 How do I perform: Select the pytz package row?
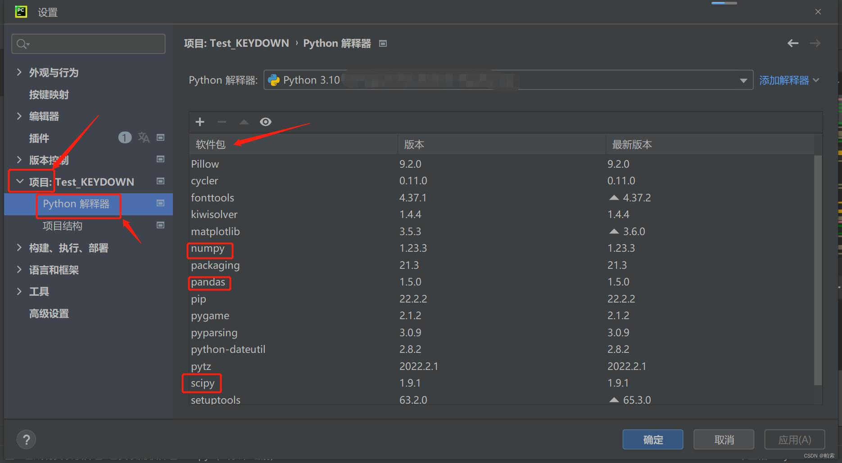click(502, 366)
